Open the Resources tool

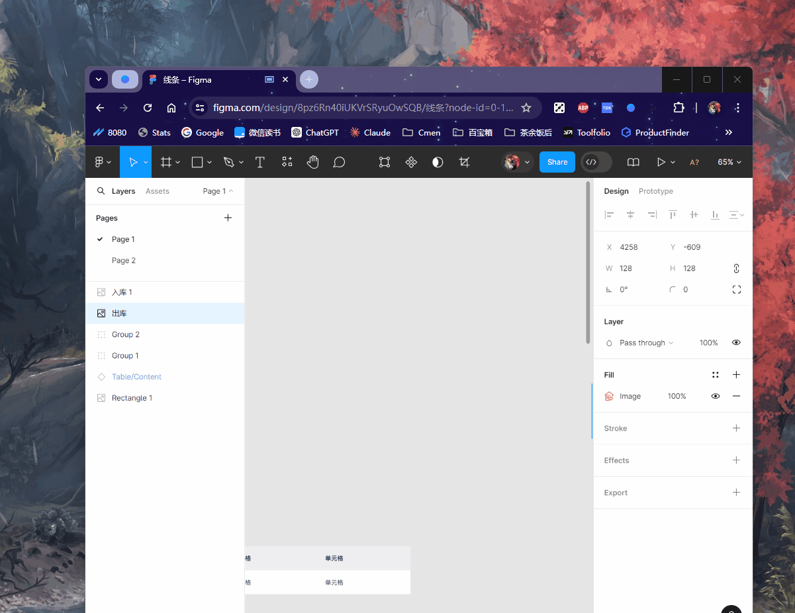(287, 162)
